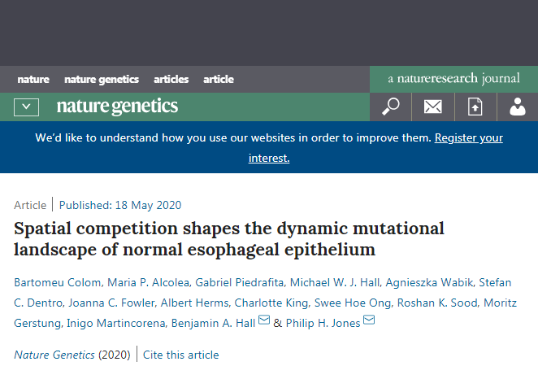Click the natureresearch journal banner
This screenshot has width=538, height=366.
coord(453,79)
